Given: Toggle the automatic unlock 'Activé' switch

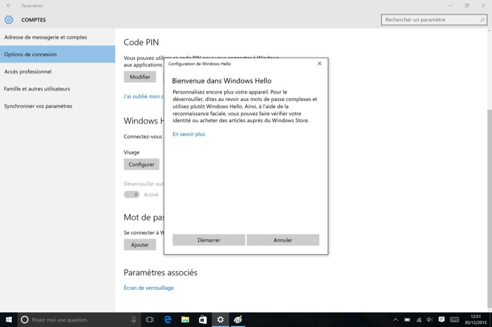Looking at the screenshot, I should (x=131, y=194).
